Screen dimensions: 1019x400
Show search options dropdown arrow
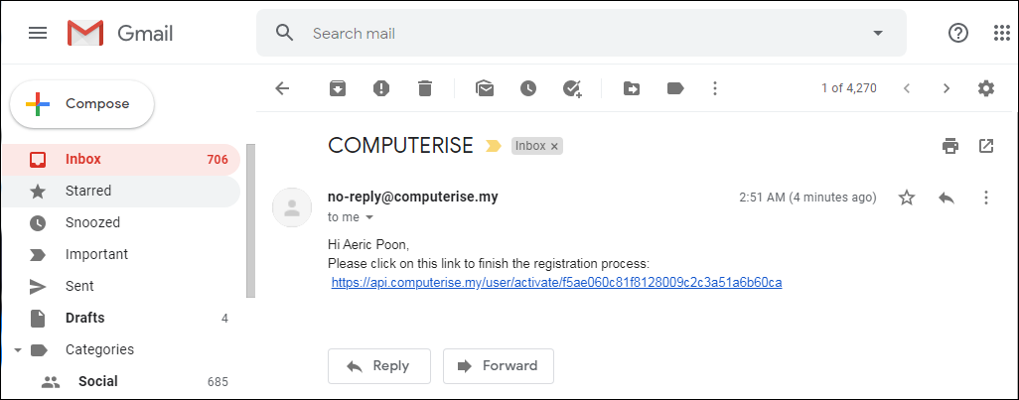878,33
